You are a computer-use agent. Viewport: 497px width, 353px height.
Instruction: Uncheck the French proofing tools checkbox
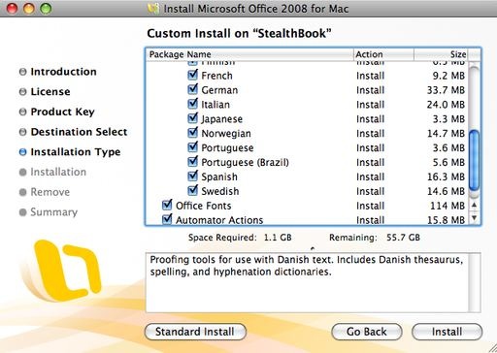(193, 75)
